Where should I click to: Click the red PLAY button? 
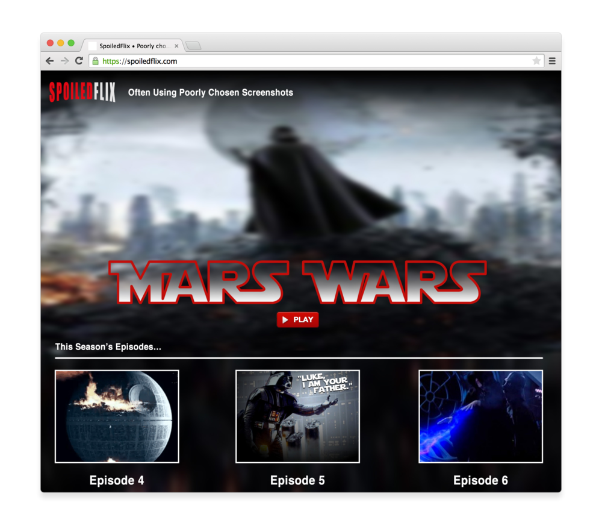click(297, 320)
